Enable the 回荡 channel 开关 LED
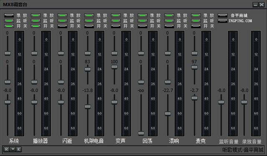 click(x=143, y=26)
